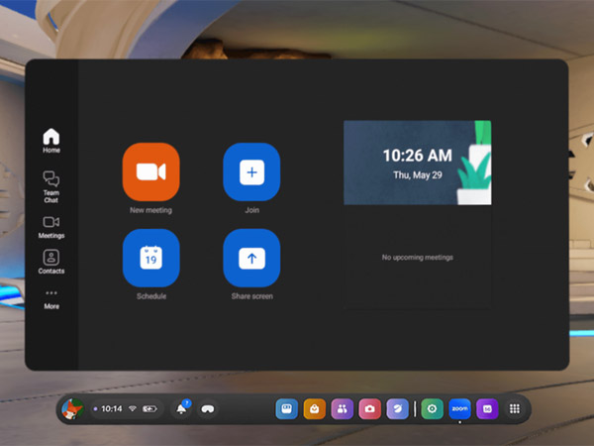Click the Zoom app icon in dock
594x446 pixels.
460,408
